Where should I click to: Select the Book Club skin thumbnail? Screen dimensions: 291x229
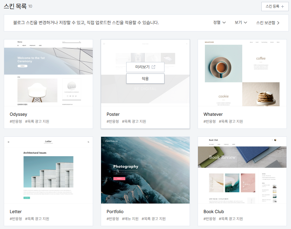242,170
